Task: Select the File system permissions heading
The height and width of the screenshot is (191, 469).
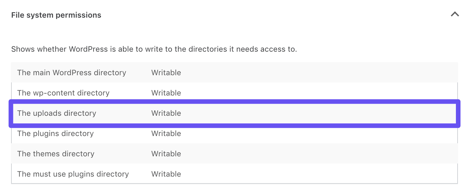Action: pos(56,15)
